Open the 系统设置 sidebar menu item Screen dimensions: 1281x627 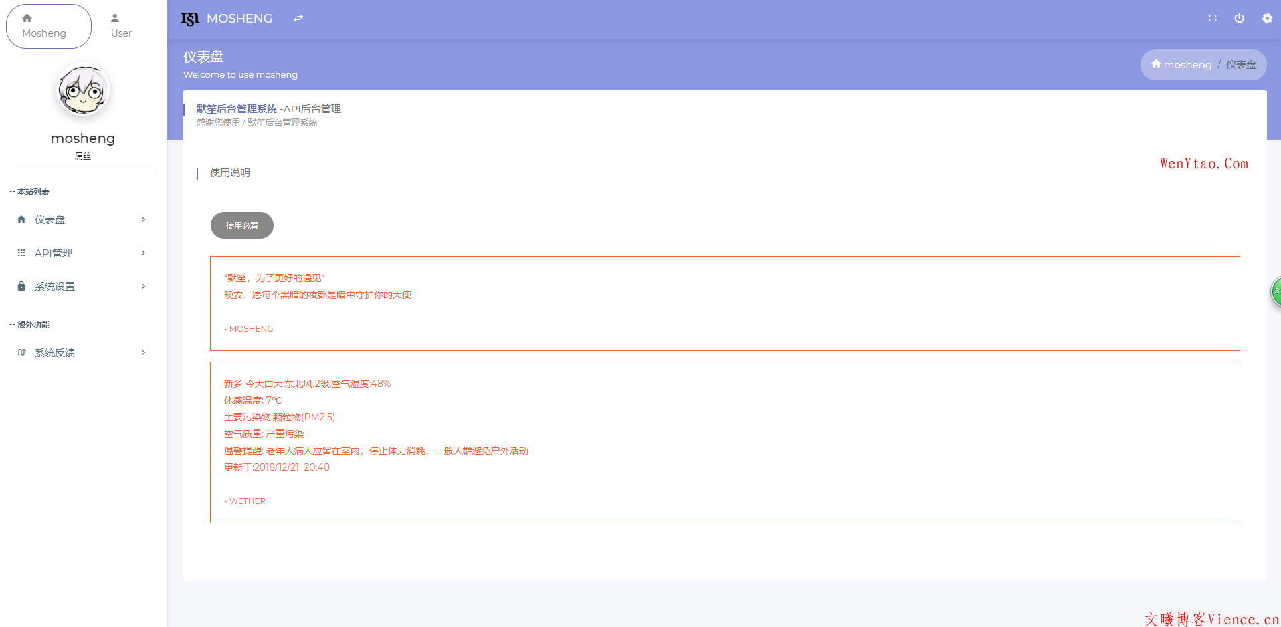pyautogui.click(x=83, y=286)
